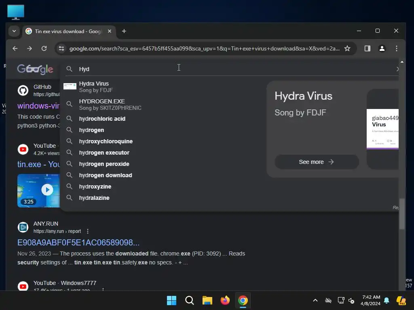Open the Windows Start menu
Viewport: 414px width, 310px height.
[x=171, y=300]
